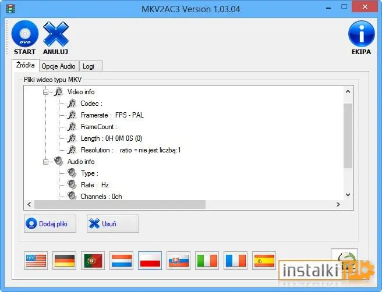Select the USA flag language
Viewport: 382px width, 292px height.
coord(36,261)
